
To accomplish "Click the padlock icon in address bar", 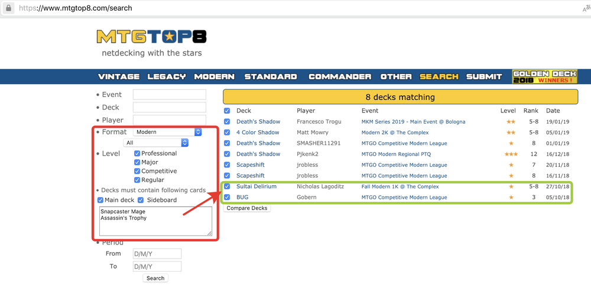I will 8,8.
